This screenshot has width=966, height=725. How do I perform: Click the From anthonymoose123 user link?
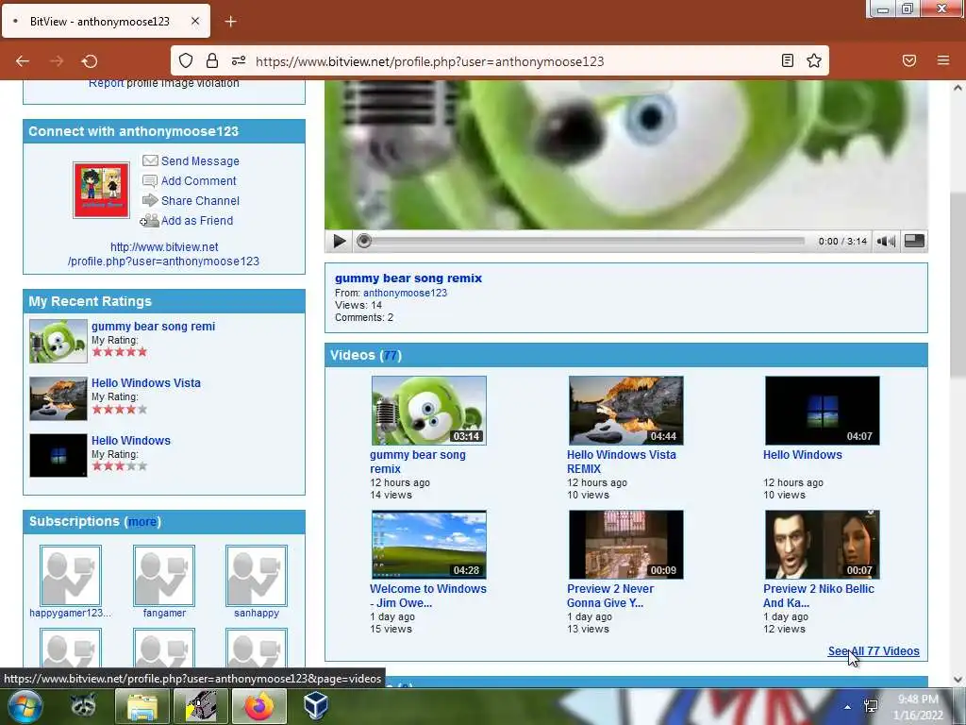coord(405,293)
